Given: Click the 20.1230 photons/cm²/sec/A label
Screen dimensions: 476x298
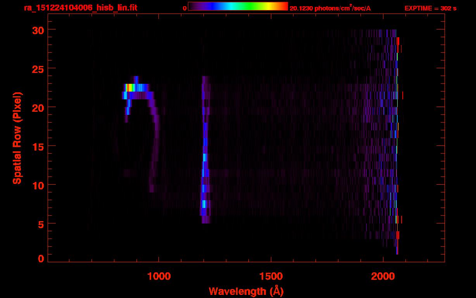Looking at the screenshot, I should (330, 8).
